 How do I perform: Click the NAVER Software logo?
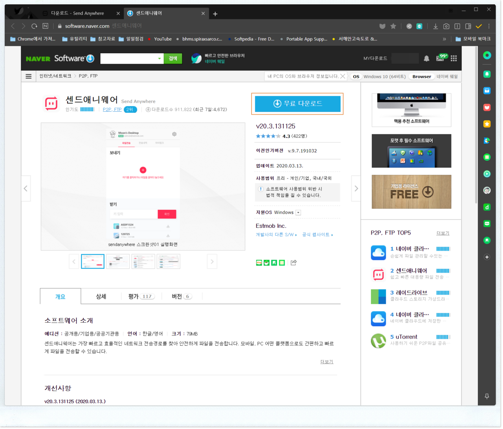[60, 59]
